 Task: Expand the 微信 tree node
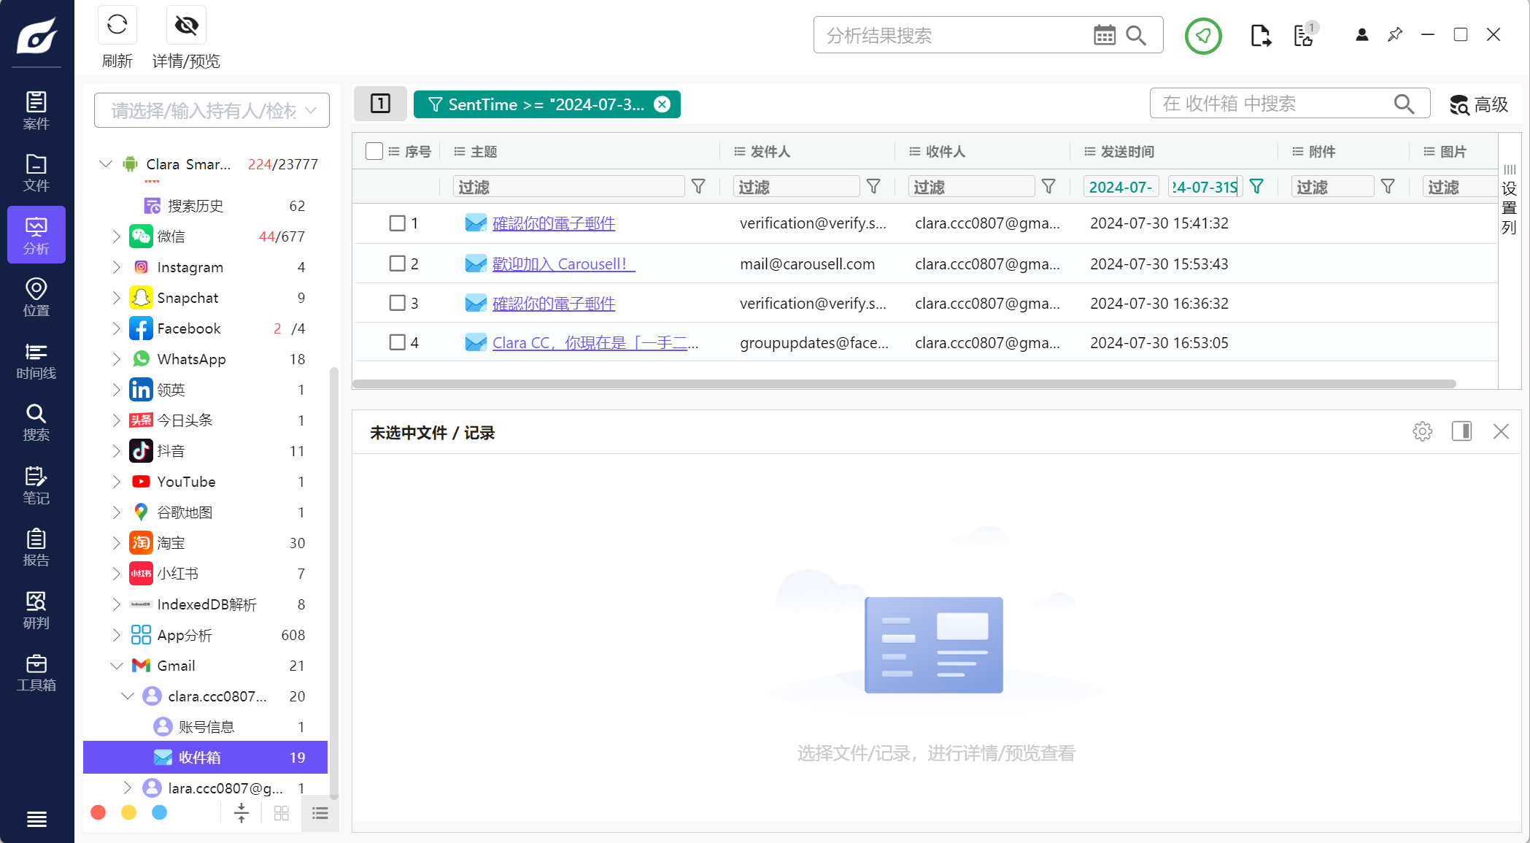click(116, 236)
